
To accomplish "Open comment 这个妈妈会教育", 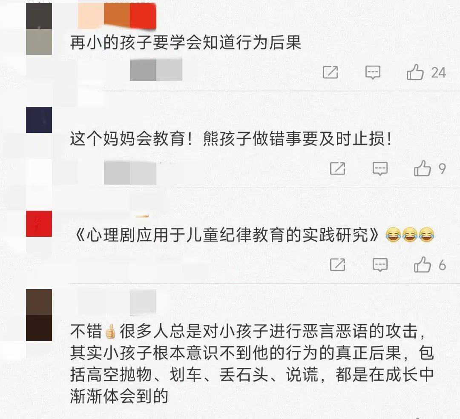I will (x=231, y=139).
